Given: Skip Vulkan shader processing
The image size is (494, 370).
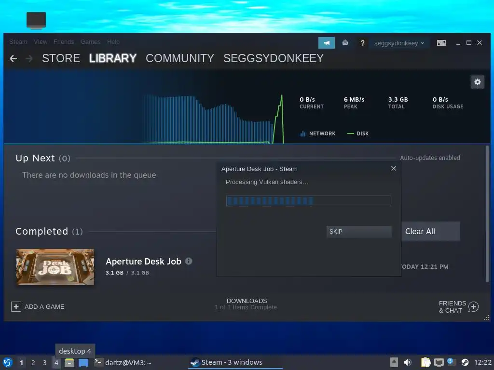Looking at the screenshot, I should click(x=359, y=232).
